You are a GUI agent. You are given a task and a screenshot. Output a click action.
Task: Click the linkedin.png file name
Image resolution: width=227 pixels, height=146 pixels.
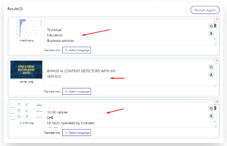[x=26, y=41]
